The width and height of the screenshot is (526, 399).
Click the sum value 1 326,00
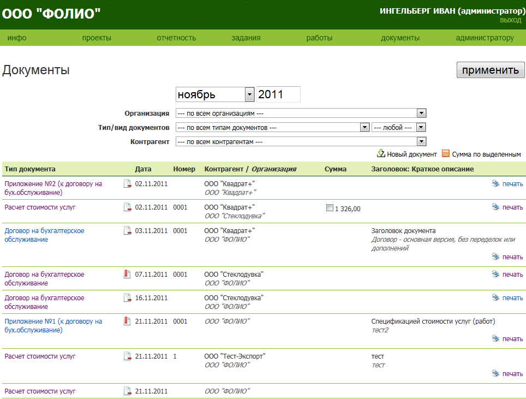tap(348, 209)
